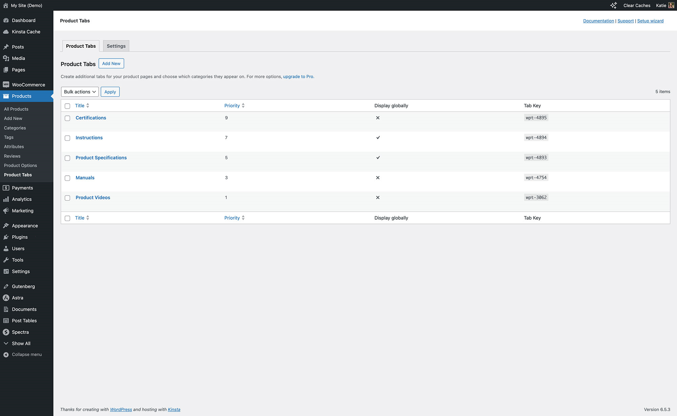Click the Kinsta Cache cloud icon

[6, 32]
